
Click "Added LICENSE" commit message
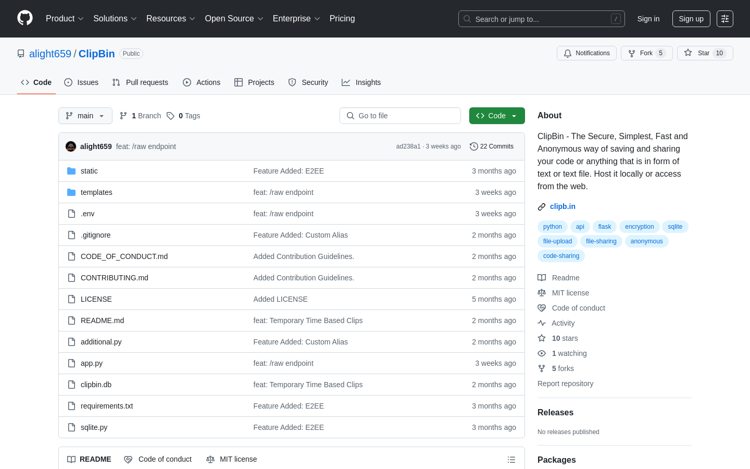click(280, 299)
